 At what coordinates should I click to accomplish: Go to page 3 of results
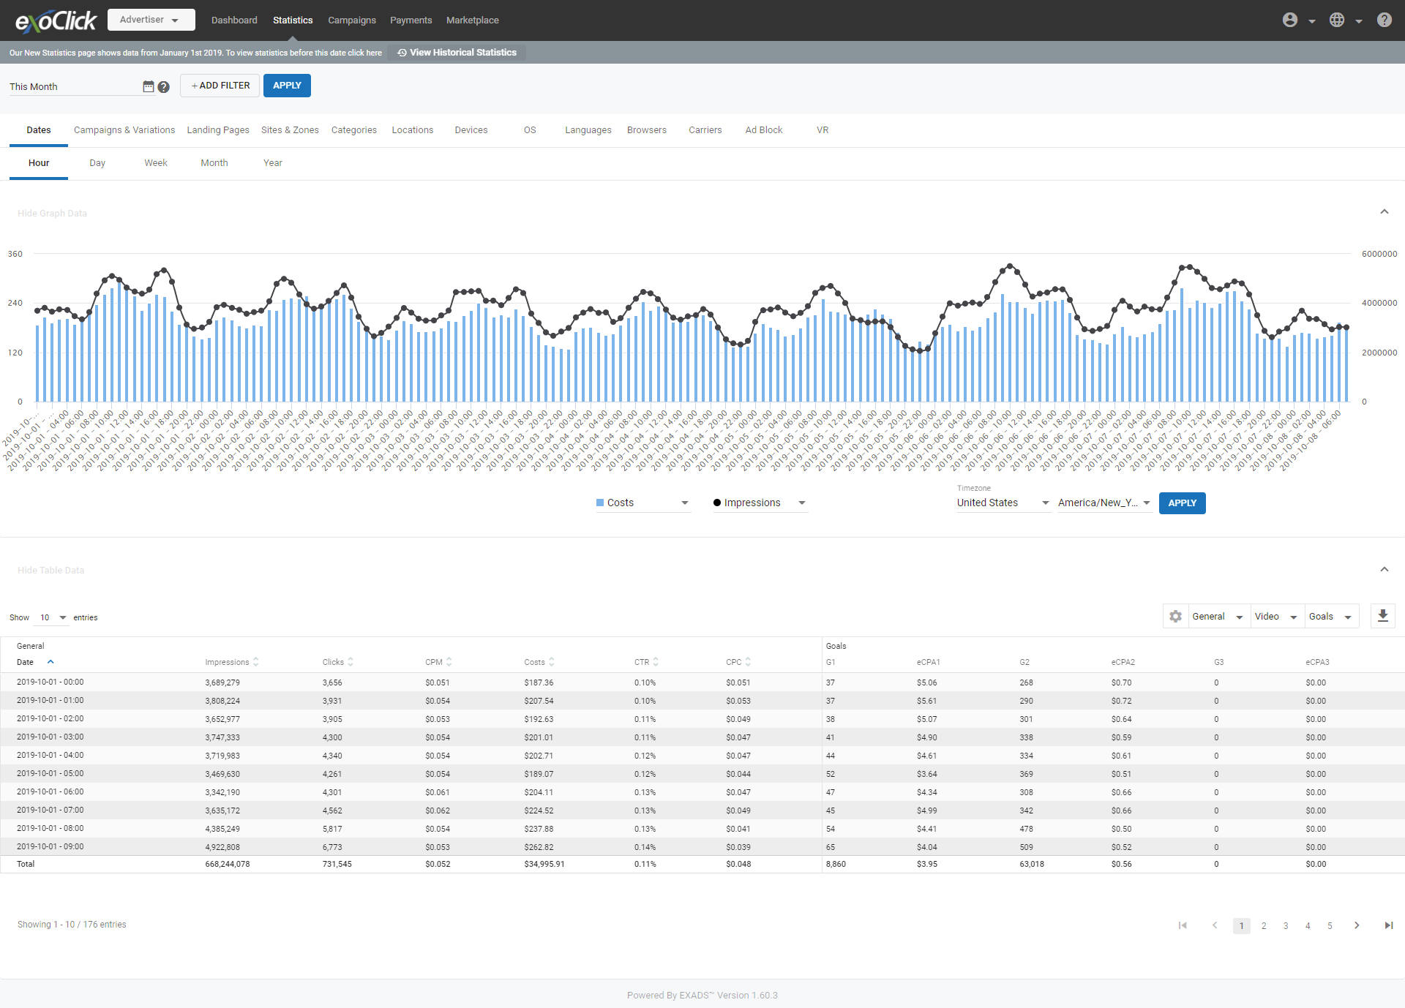[1286, 926]
